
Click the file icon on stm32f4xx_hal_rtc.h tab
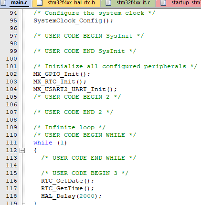tap(40, 3)
